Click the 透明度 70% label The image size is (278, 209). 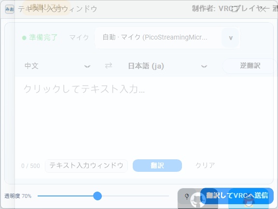pos(18,196)
